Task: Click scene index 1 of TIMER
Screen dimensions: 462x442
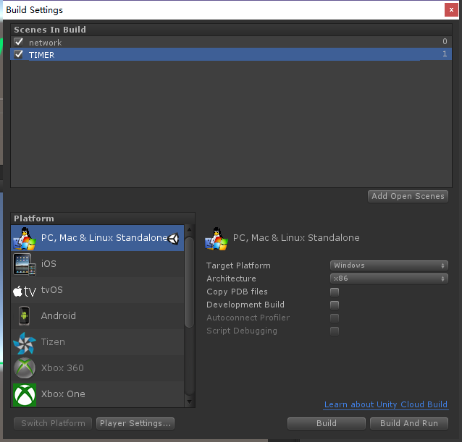Action: point(445,54)
